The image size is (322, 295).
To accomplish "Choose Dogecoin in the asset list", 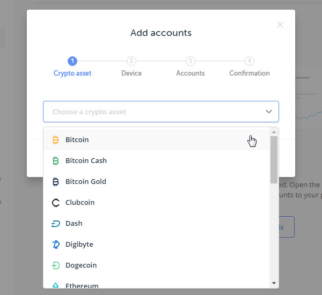I will tap(156, 265).
